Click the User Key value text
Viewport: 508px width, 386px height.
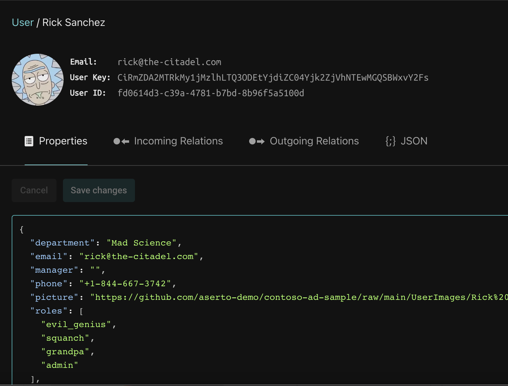pyautogui.click(x=273, y=78)
